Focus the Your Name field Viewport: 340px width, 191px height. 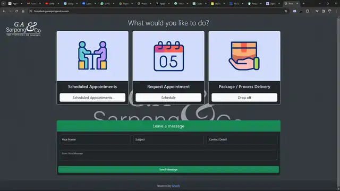95,140
